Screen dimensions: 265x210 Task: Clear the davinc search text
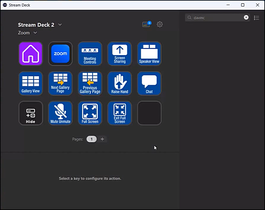[x=246, y=17]
